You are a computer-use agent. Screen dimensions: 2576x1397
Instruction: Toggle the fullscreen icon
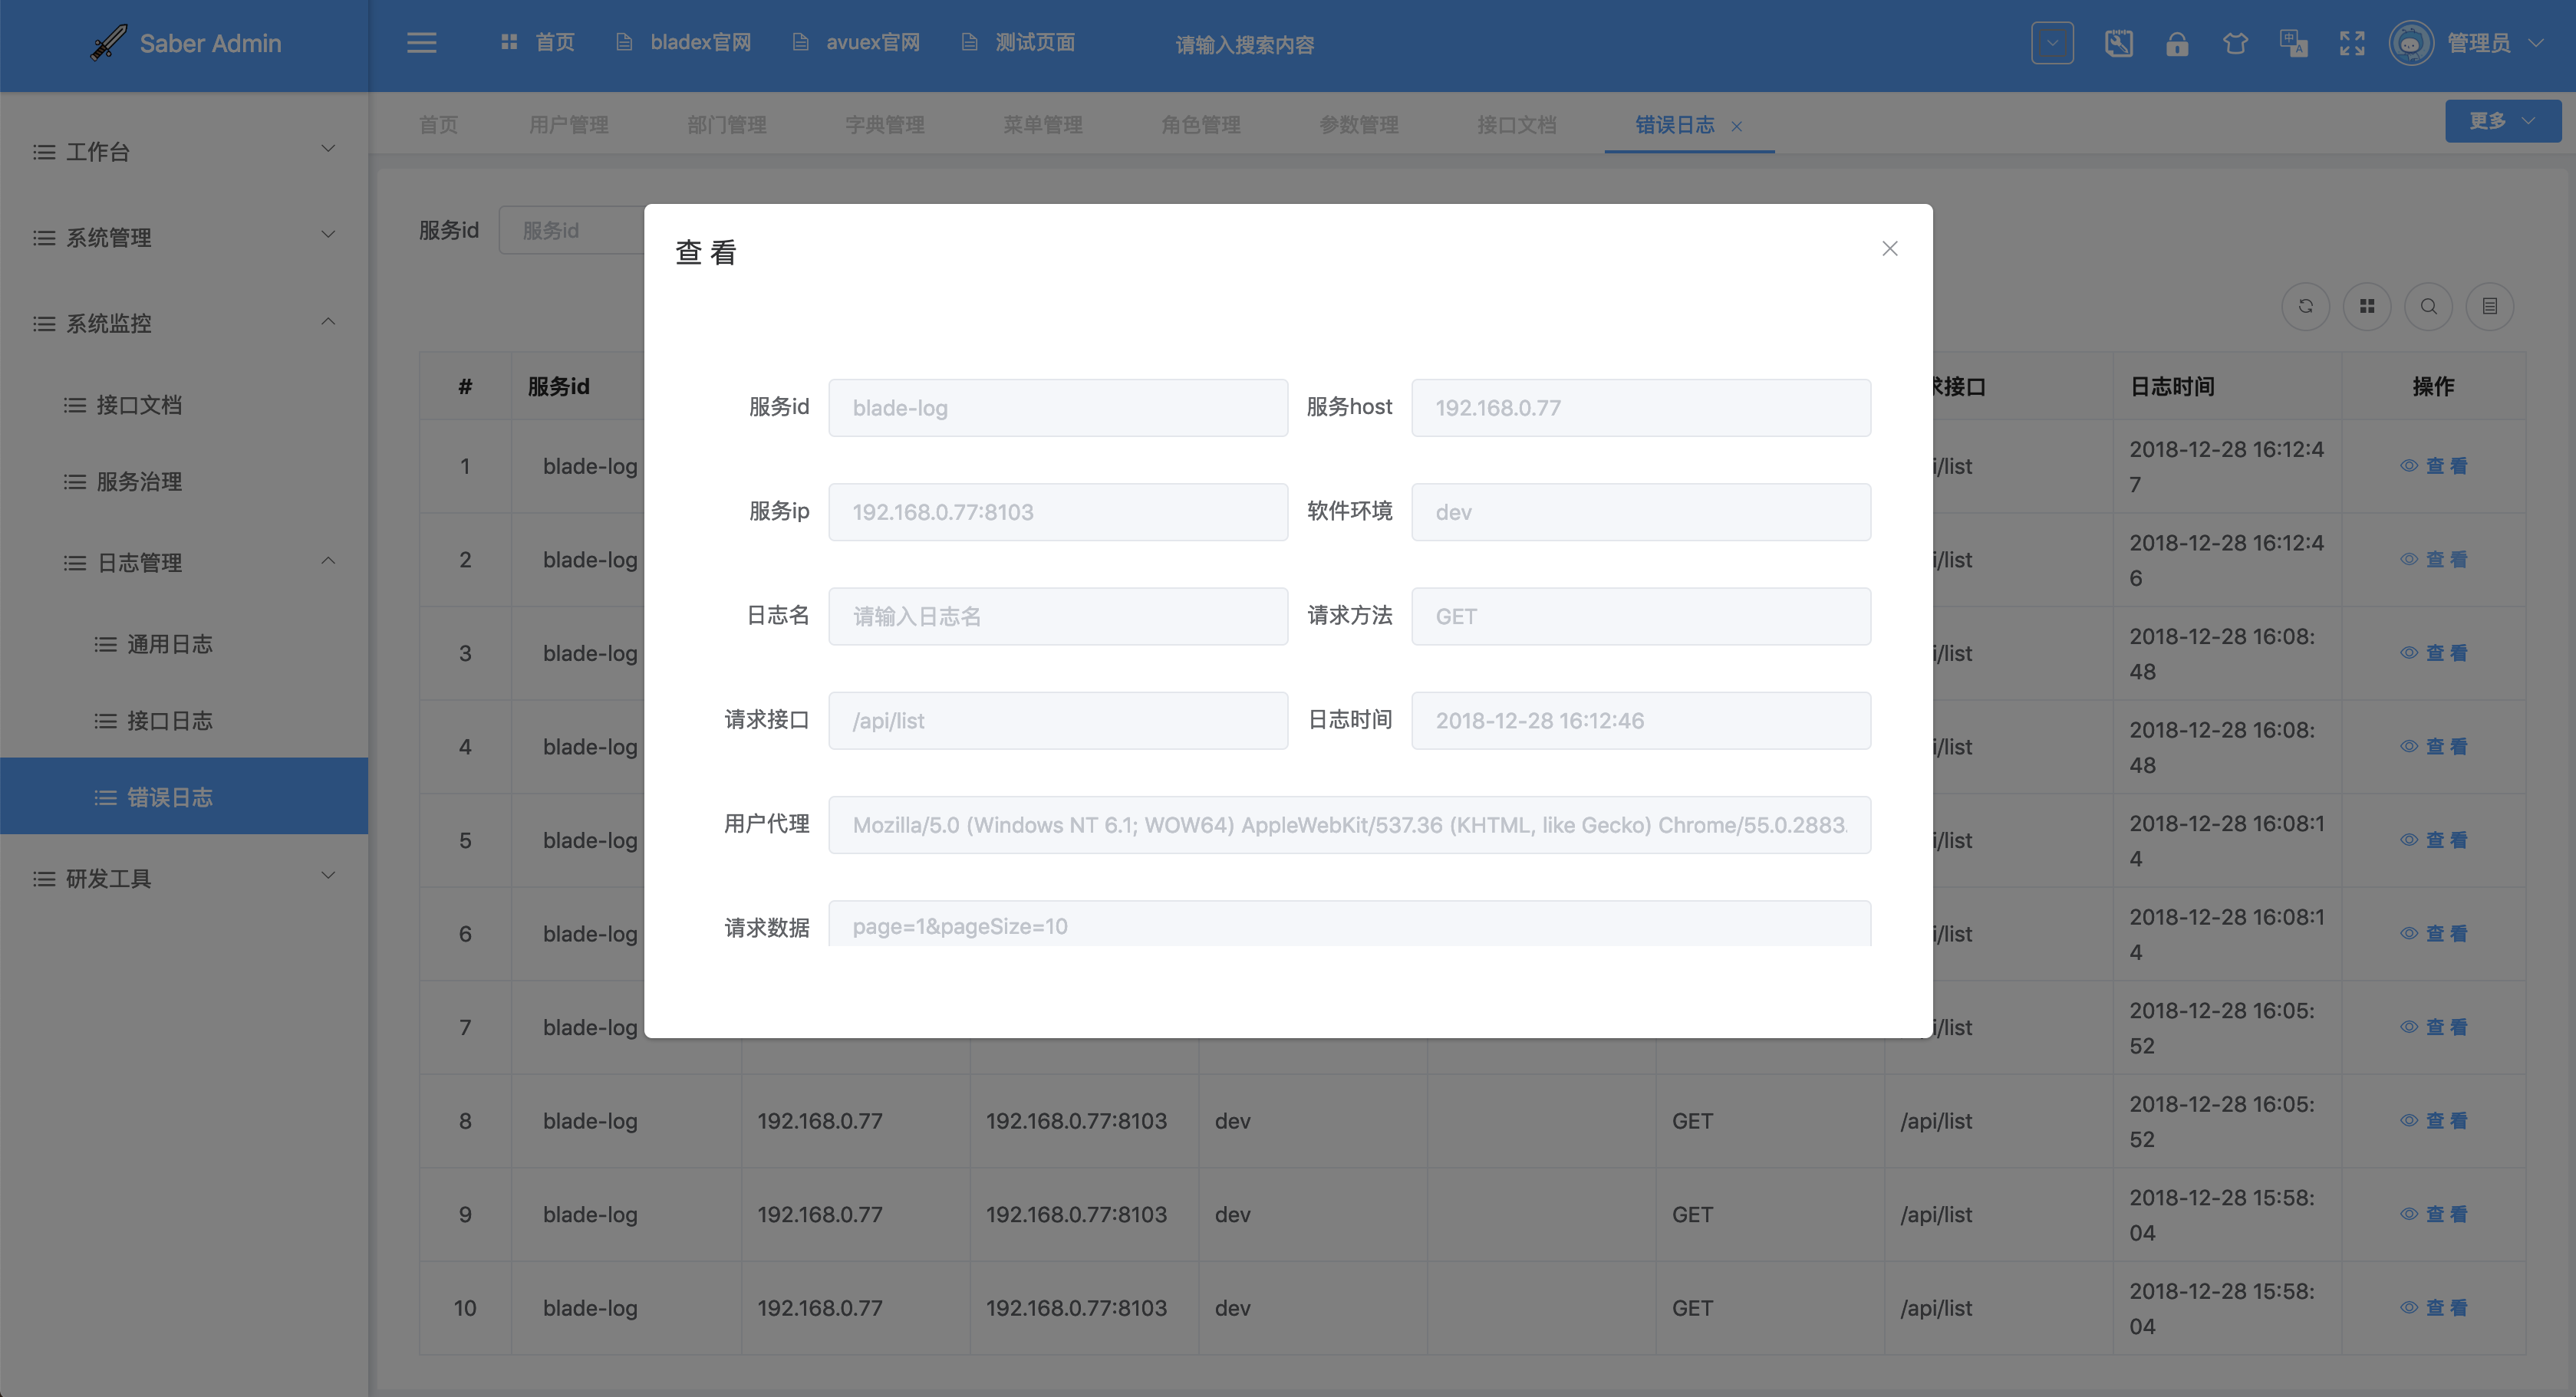(2352, 44)
